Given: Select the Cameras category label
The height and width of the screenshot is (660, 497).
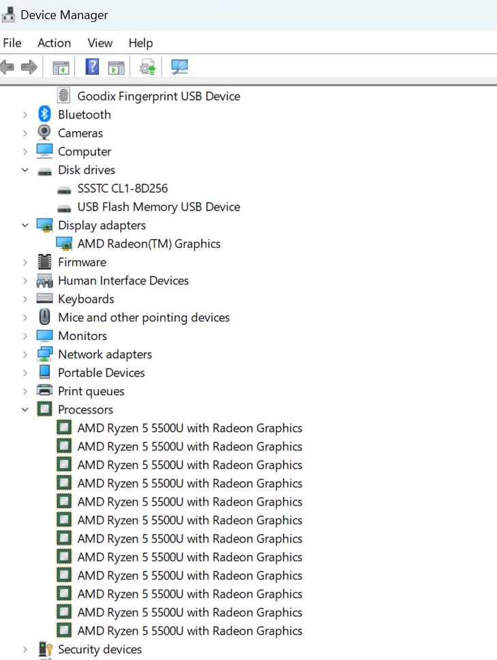Looking at the screenshot, I should click(x=80, y=133).
